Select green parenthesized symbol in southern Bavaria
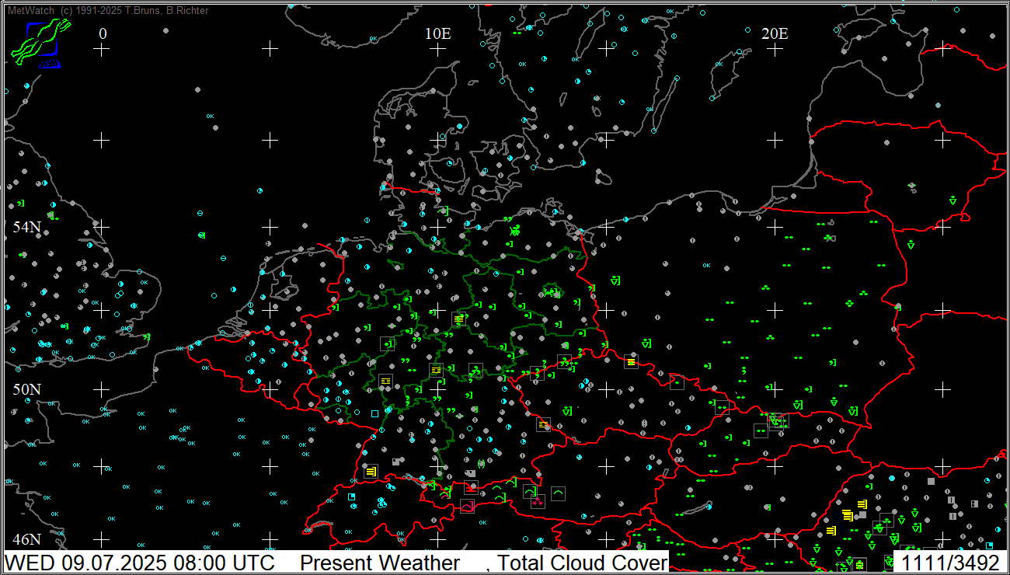Image resolution: width=1010 pixels, height=575 pixels. [481, 464]
